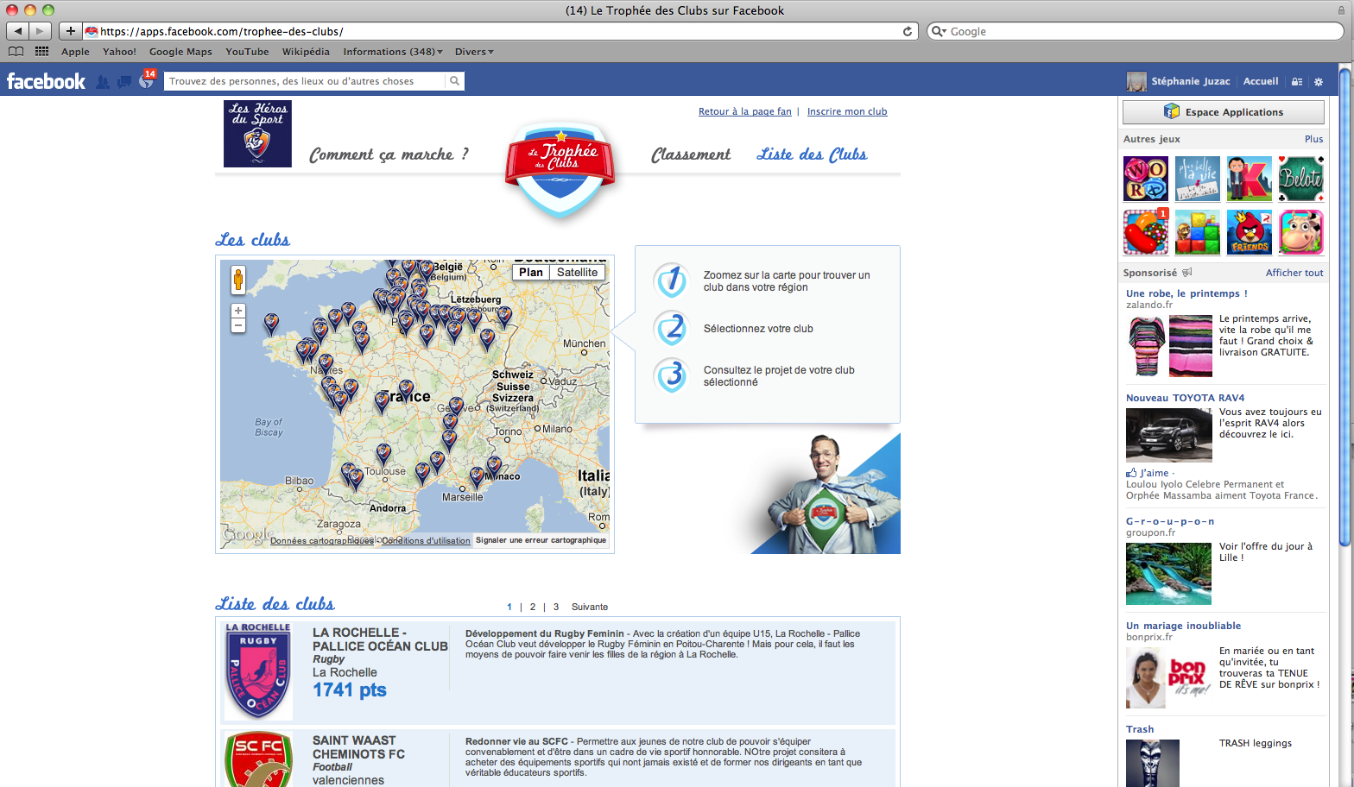
Task: Select the Liste des Clubs tab
Action: click(812, 154)
